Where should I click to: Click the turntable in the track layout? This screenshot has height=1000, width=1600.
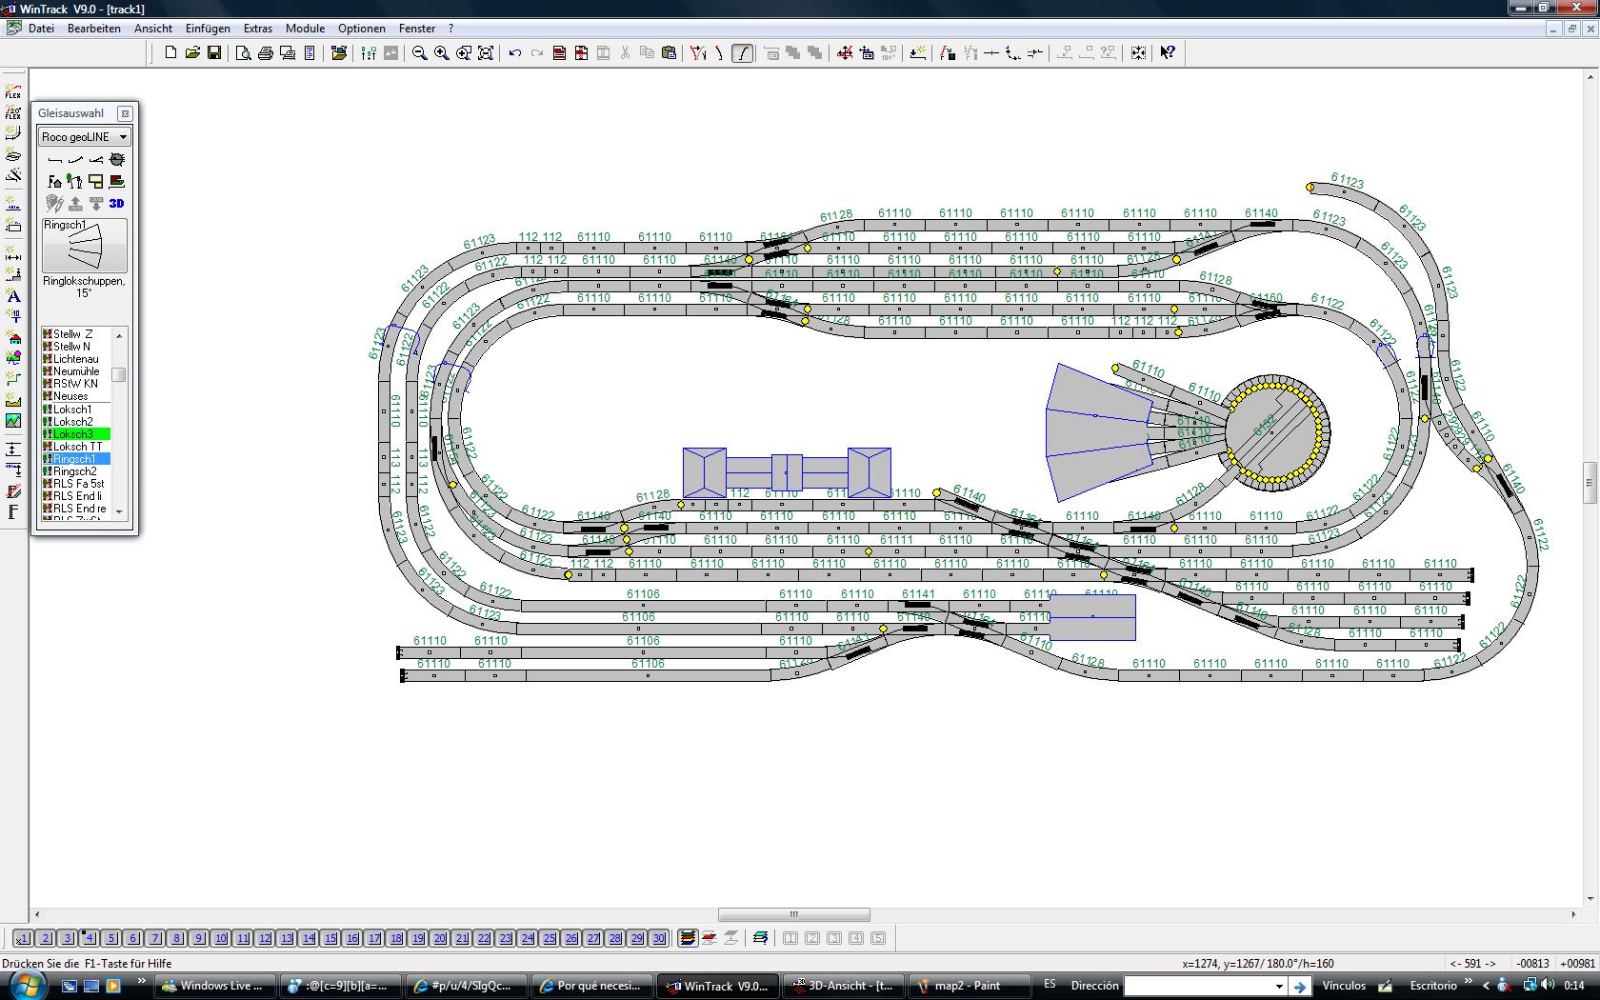[1273, 432]
